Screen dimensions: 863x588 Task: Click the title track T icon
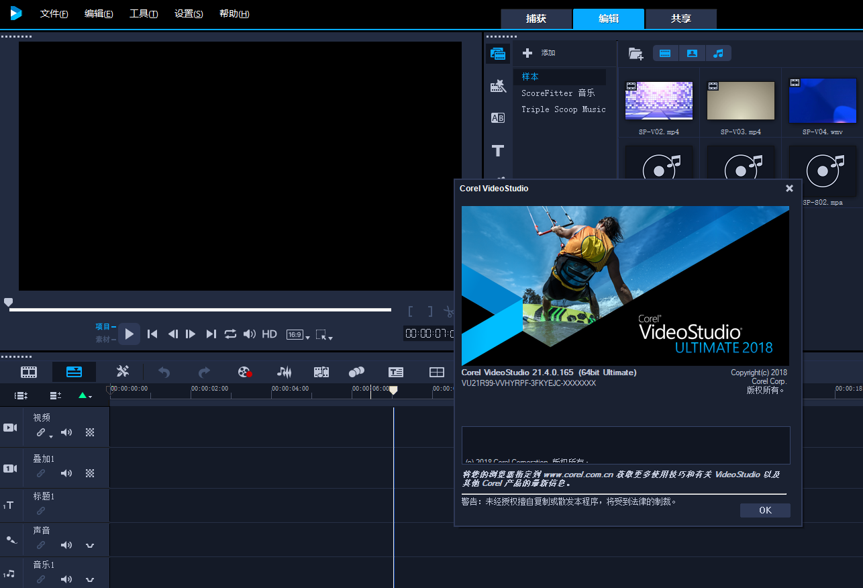click(9, 505)
